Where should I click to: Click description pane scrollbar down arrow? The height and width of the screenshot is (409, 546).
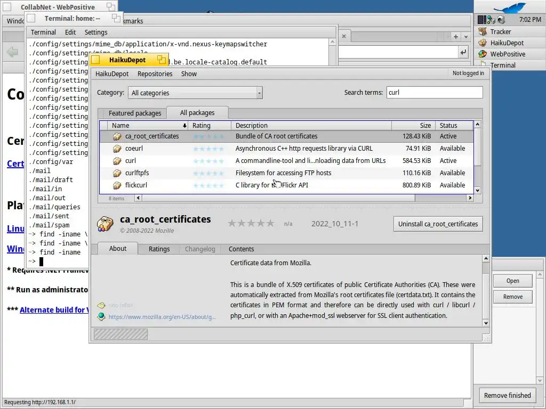pos(486,323)
